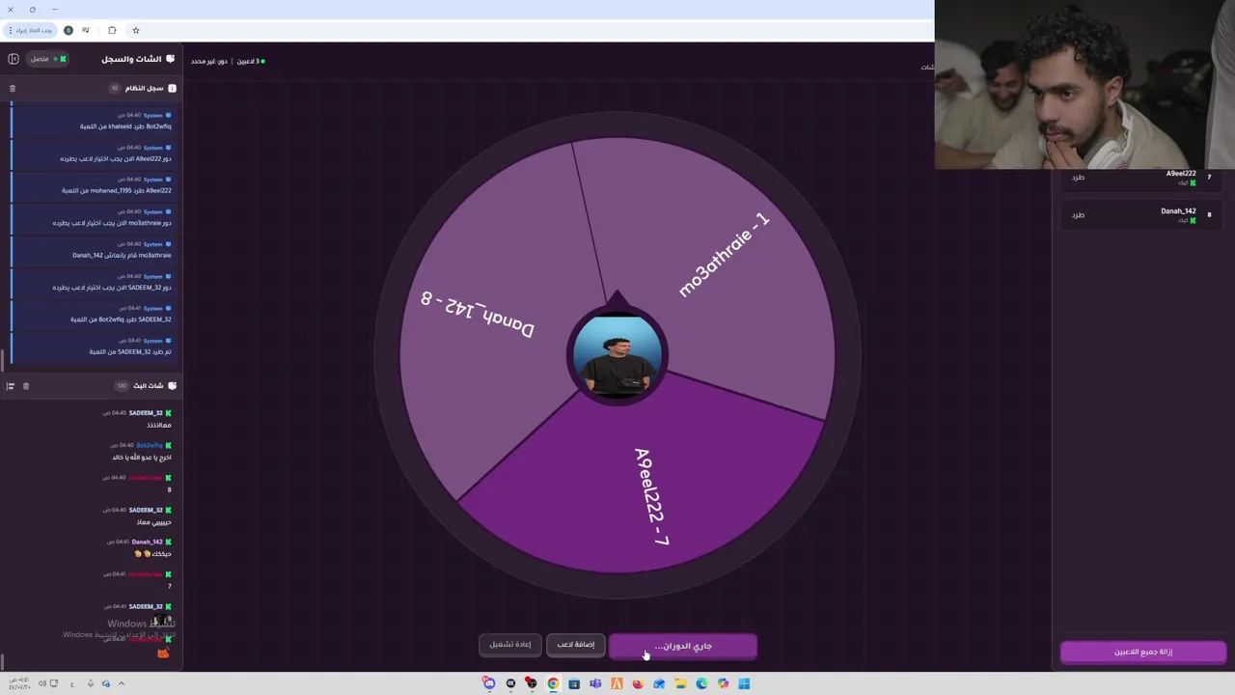Click the taskbar microphone icon

(90, 683)
